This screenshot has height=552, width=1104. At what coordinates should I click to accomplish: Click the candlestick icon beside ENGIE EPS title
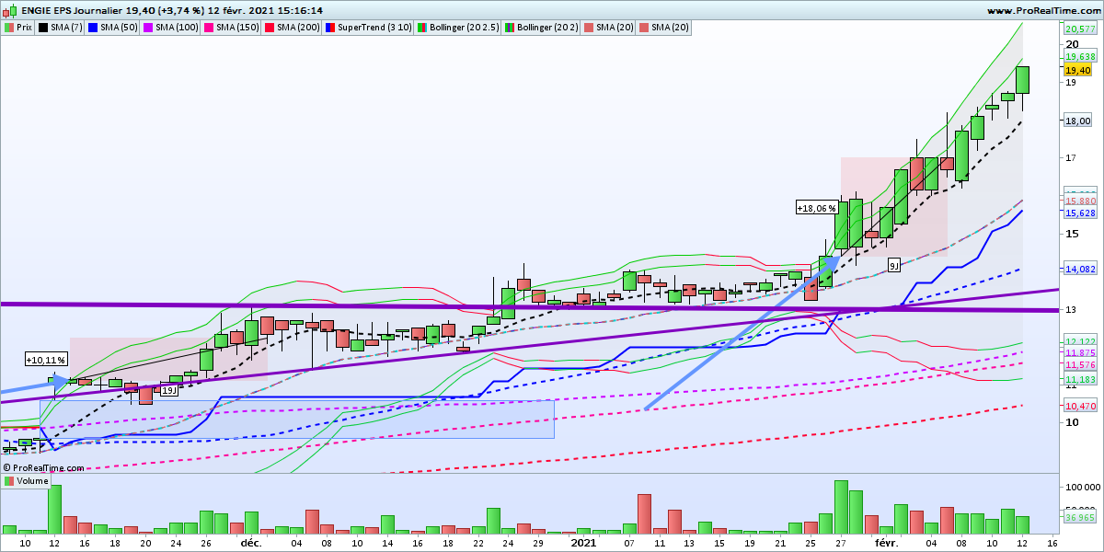click(x=9, y=10)
